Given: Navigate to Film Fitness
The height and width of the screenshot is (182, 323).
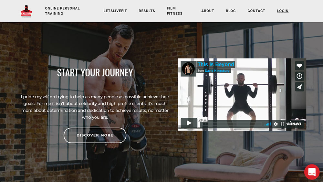Looking at the screenshot, I should tap(174, 11).
